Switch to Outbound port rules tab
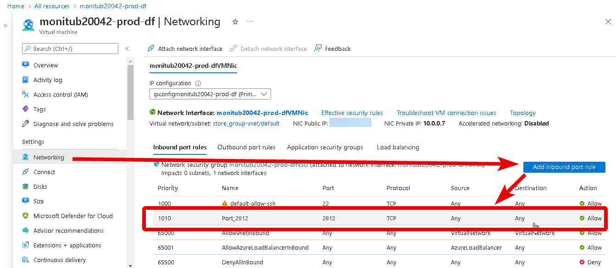 pos(246,147)
